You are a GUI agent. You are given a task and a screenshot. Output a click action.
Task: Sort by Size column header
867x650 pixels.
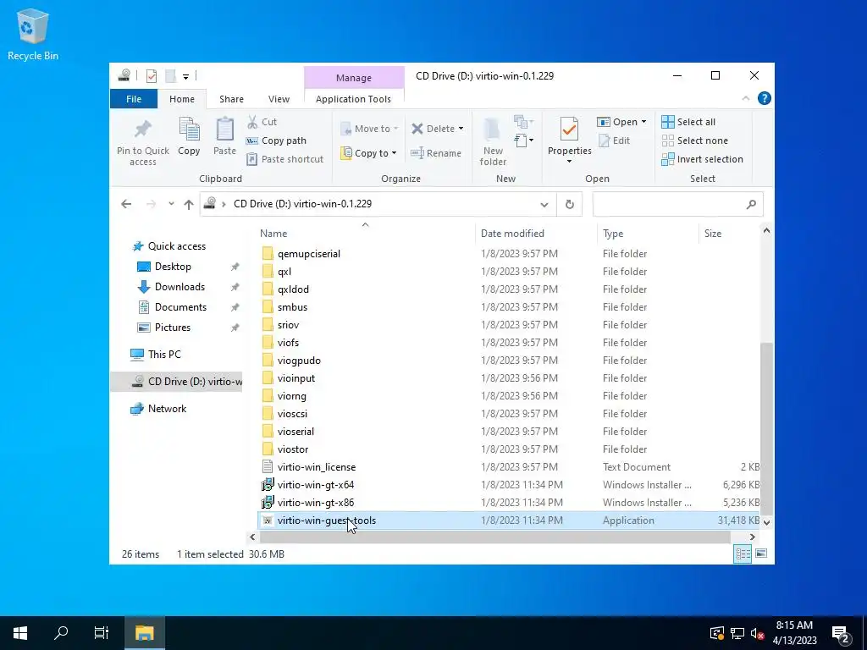(729, 234)
